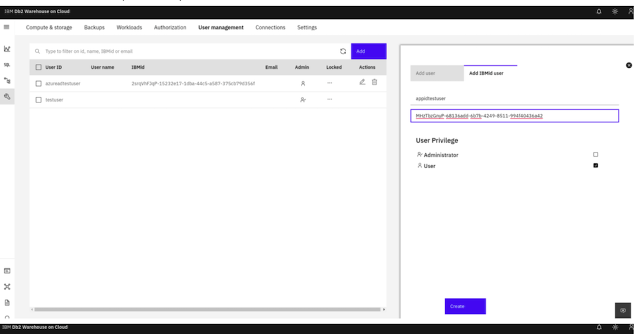Click the scrollbar left arrow
This screenshot has width=641, height=334.
point(32,310)
